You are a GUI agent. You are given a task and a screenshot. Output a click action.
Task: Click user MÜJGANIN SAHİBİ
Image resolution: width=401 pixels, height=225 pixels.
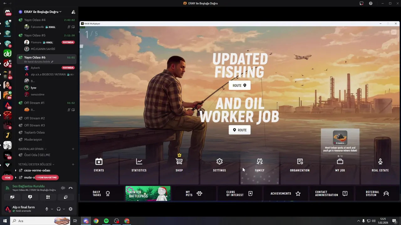click(50, 49)
